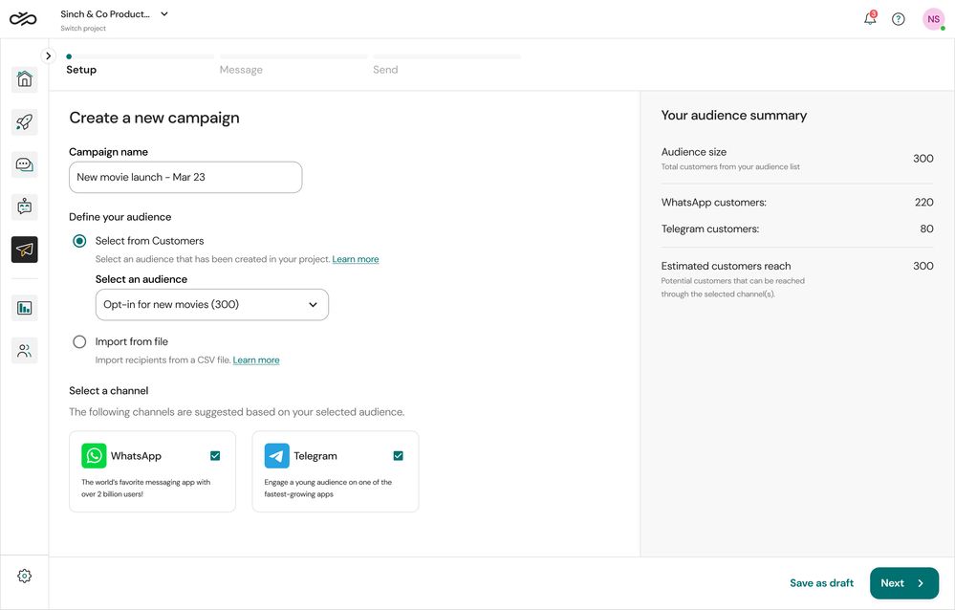Select the chatbot robot sidebar icon
Screen dimensions: 955x610
coord(25,207)
